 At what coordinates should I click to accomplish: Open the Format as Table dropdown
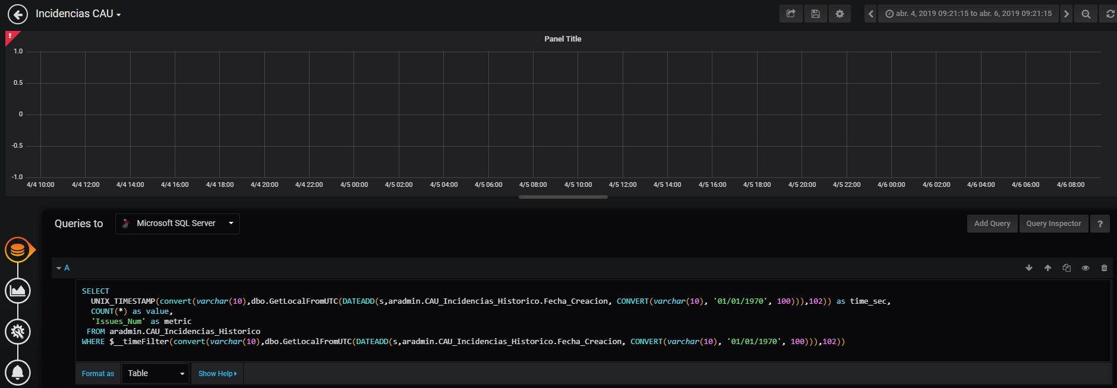[x=155, y=374]
